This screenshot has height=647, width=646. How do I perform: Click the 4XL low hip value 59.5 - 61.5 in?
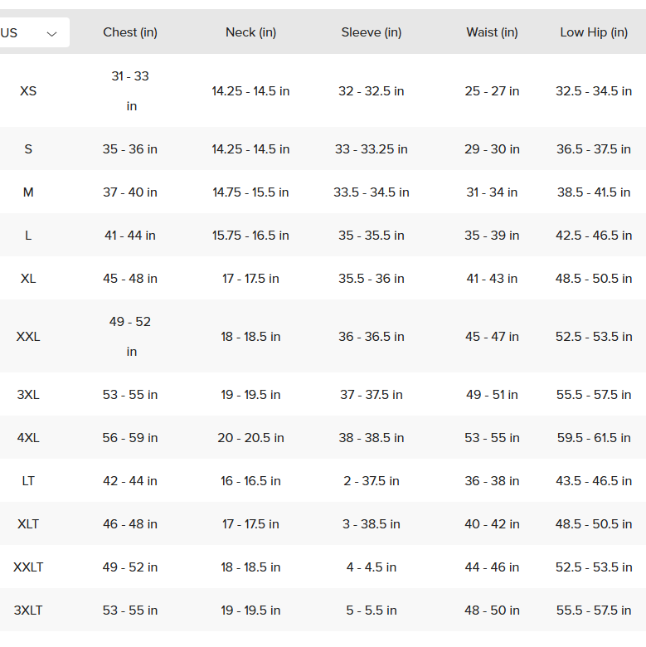tap(594, 438)
